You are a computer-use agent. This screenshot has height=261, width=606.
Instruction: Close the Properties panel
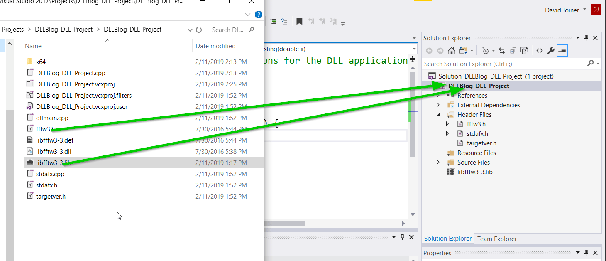595,253
